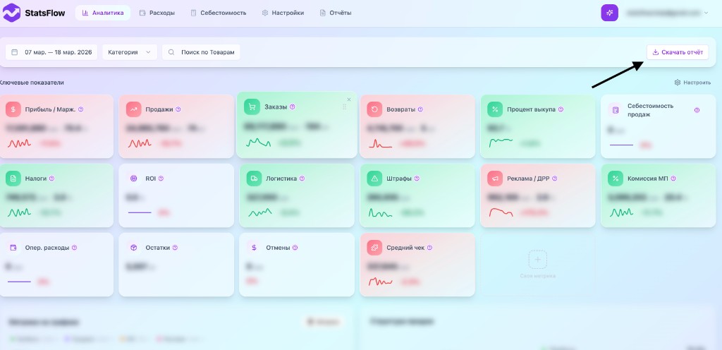This screenshot has height=350, width=722.
Task: Open help tooltip next to ROI
Action: coord(161,179)
